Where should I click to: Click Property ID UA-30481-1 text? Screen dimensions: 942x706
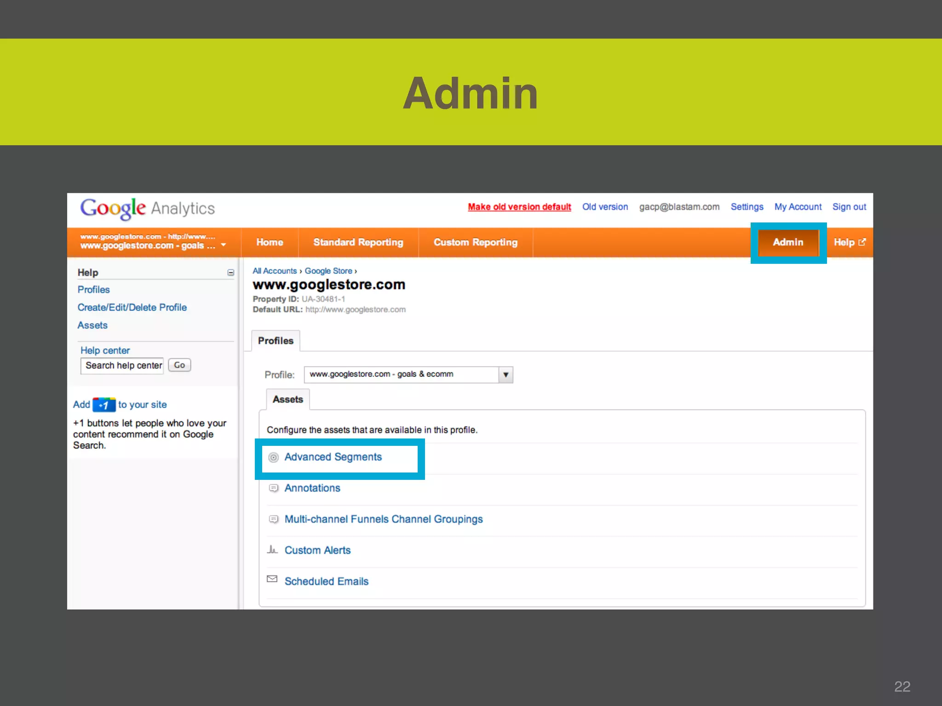(x=299, y=299)
